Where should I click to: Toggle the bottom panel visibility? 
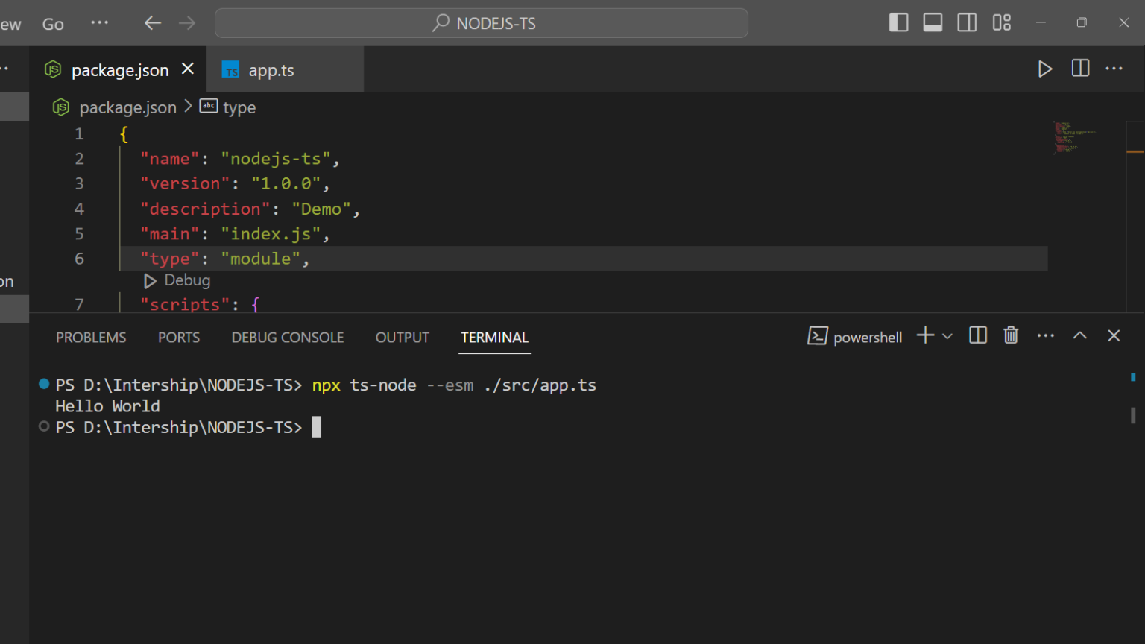(933, 23)
